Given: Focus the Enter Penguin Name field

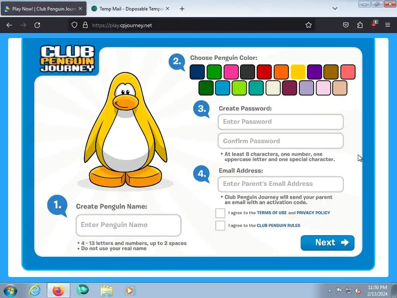Looking at the screenshot, I should click(128, 225).
